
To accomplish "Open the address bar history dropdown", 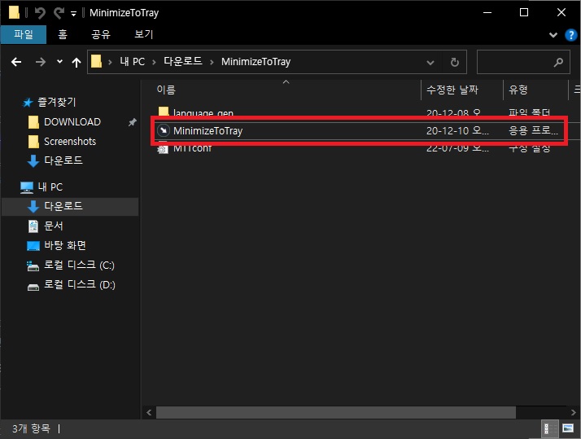I will (430, 62).
